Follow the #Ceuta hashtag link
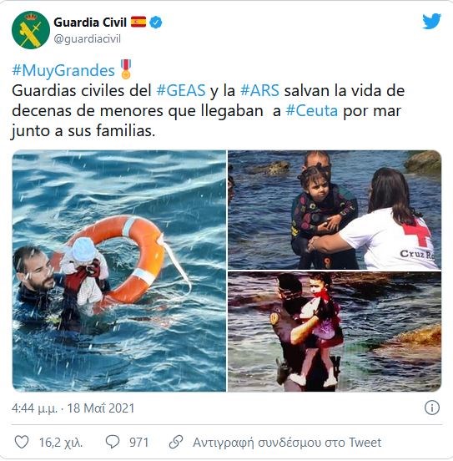The image size is (453, 461). pos(312,111)
